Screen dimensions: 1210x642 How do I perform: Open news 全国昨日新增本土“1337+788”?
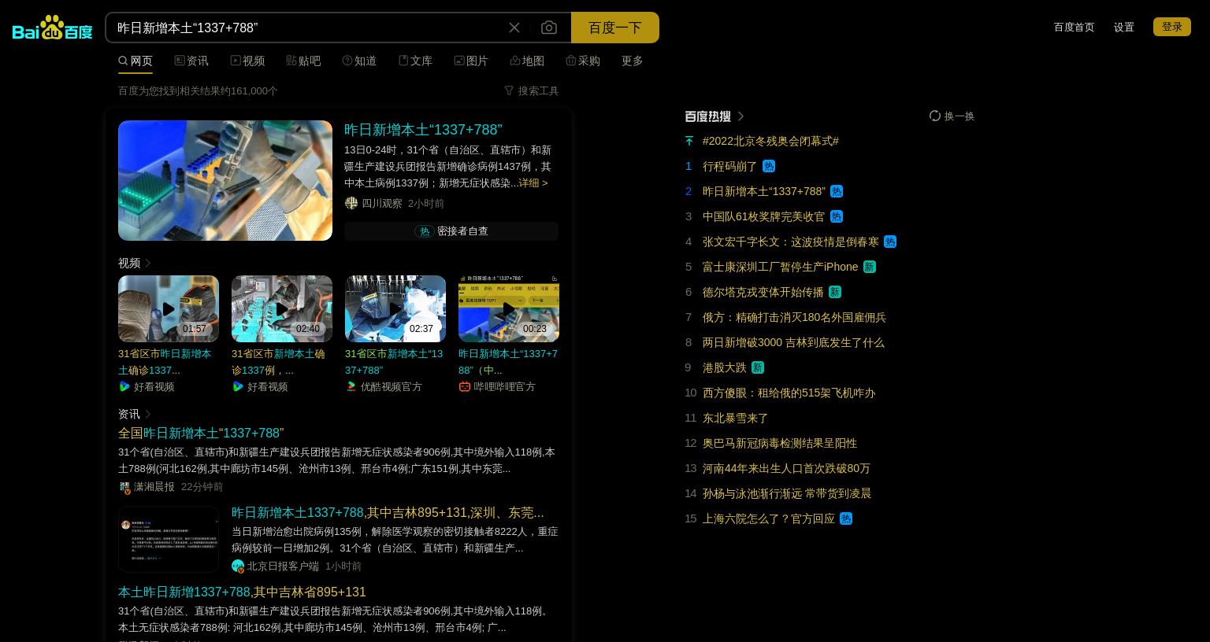(201, 433)
